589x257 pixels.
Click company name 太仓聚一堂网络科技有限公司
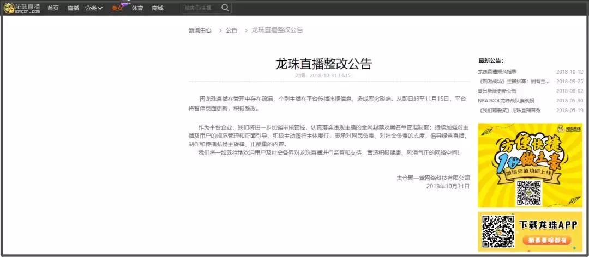pyautogui.click(x=433, y=178)
